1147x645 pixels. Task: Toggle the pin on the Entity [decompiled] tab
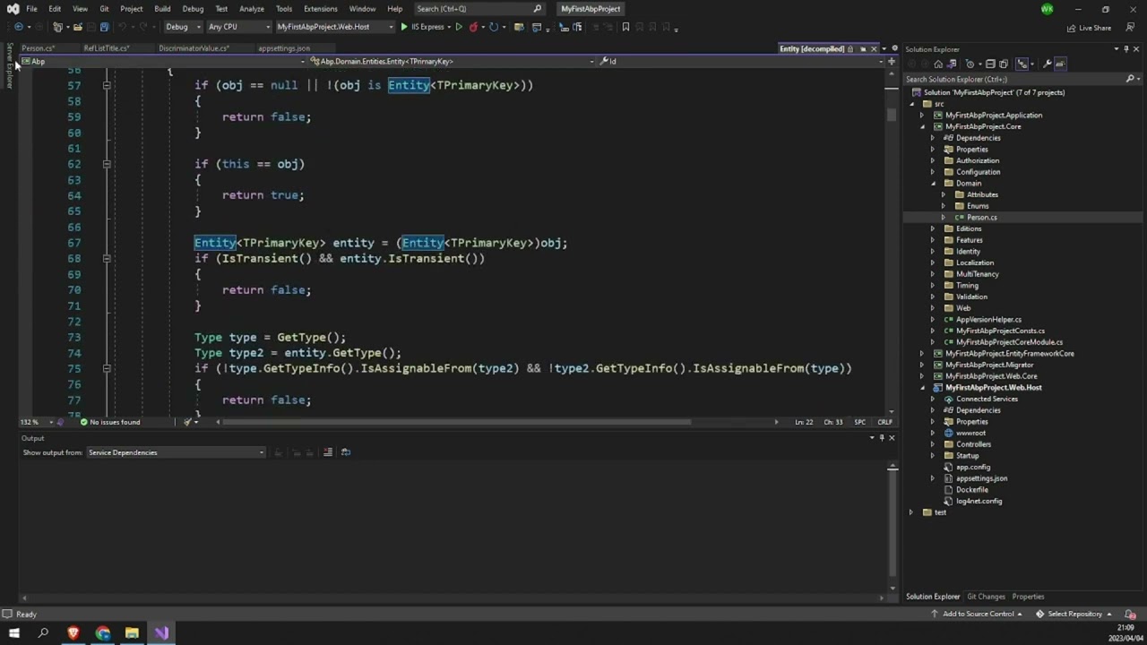coord(863,49)
